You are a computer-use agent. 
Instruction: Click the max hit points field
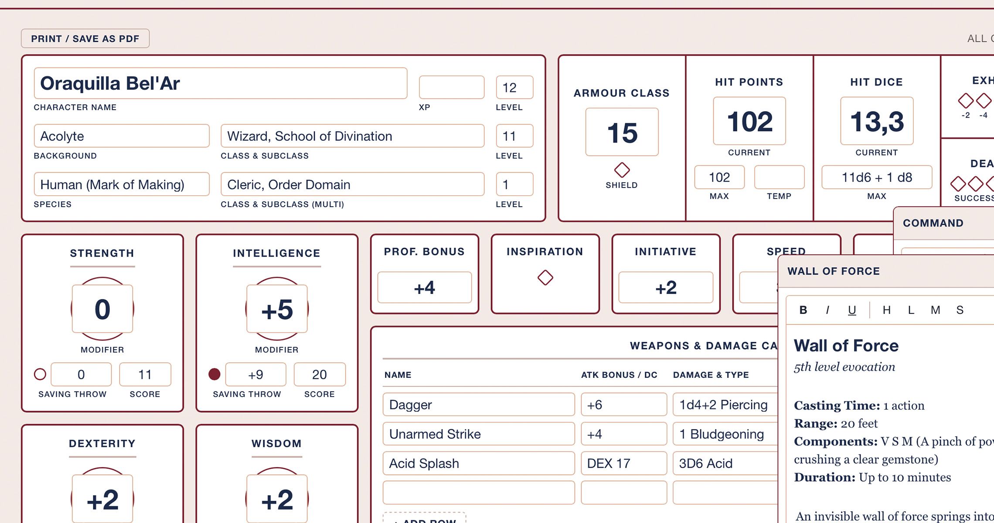pyautogui.click(x=719, y=177)
